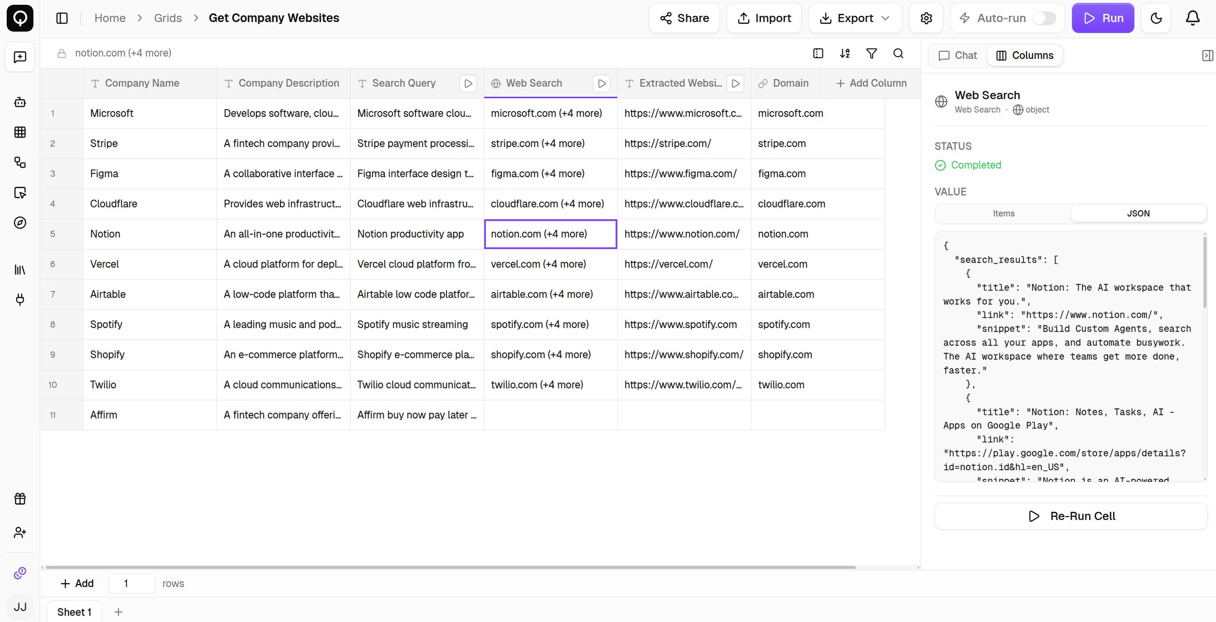
Task: Select the cell 'cloudflare.com' in Domain column
Action: coord(818,204)
